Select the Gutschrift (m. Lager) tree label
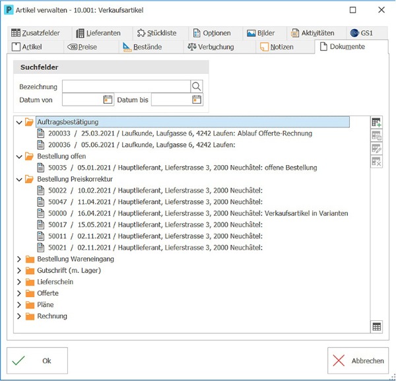 point(69,271)
